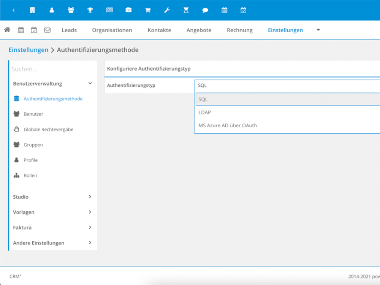
Task: Open Globale Rechtevergabe in sidebar
Action: coord(48,130)
